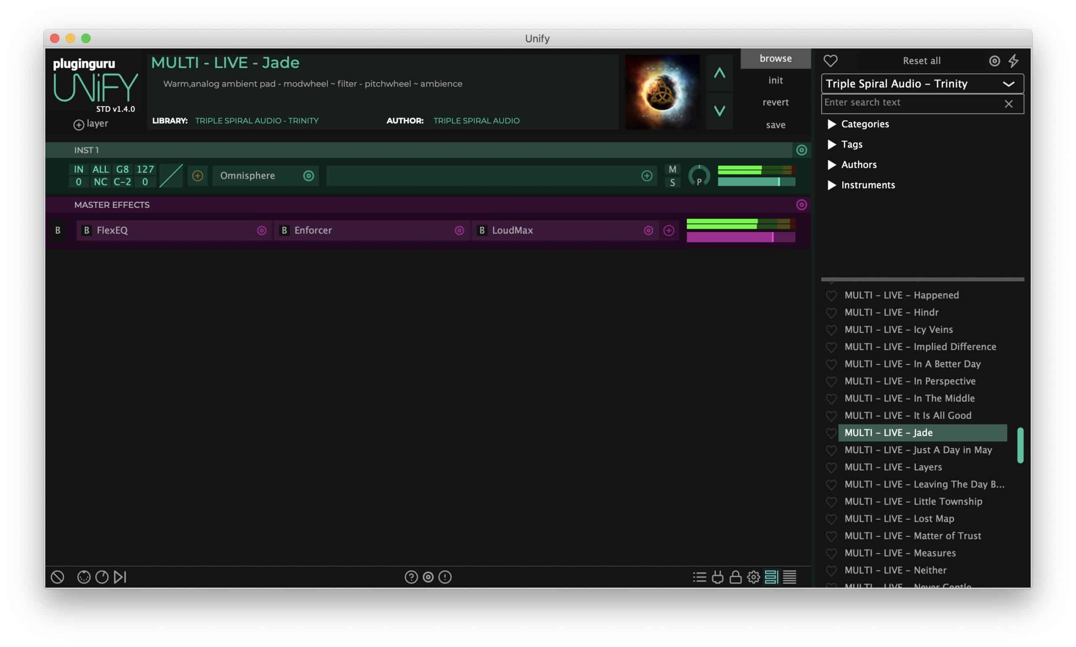Viewport: 1076px width, 647px height.
Task: Open Enforcer plugin options icon
Action: pos(459,230)
